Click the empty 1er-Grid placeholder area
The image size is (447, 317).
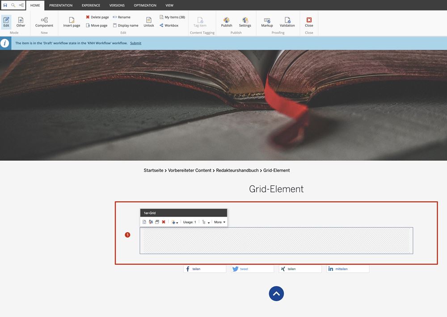point(276,241)
